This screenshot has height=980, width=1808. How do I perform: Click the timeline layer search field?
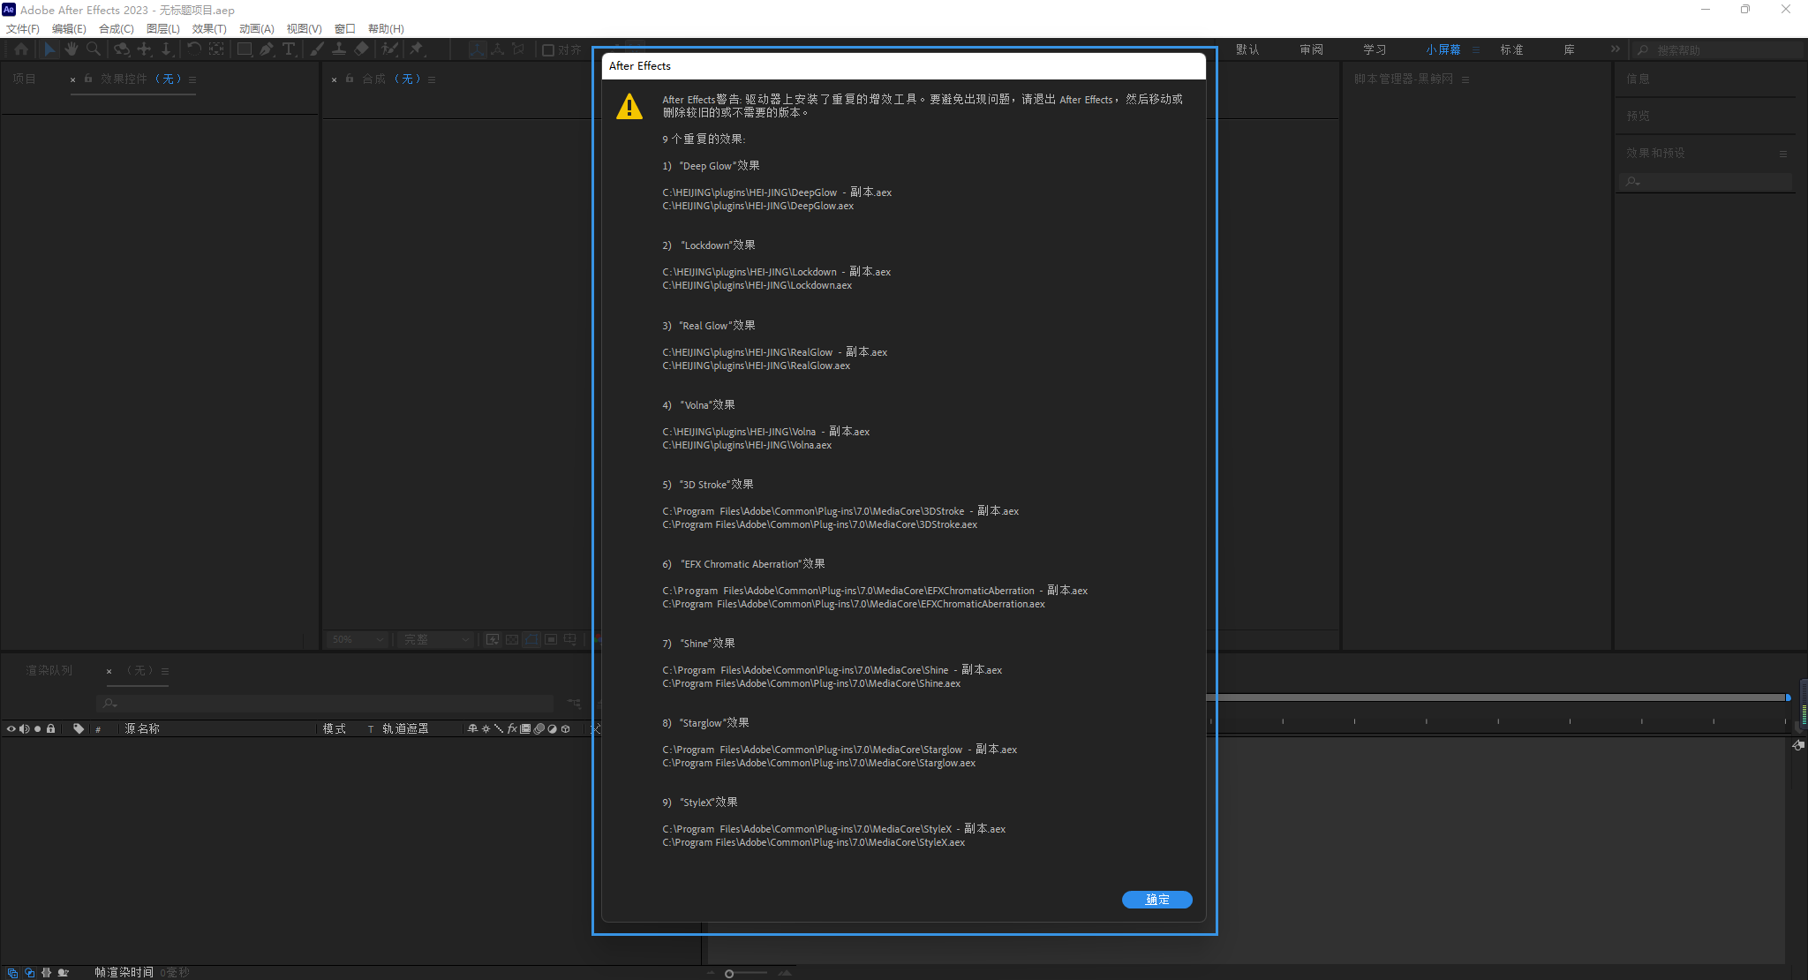pyautogui.click(x=325, y=704)
